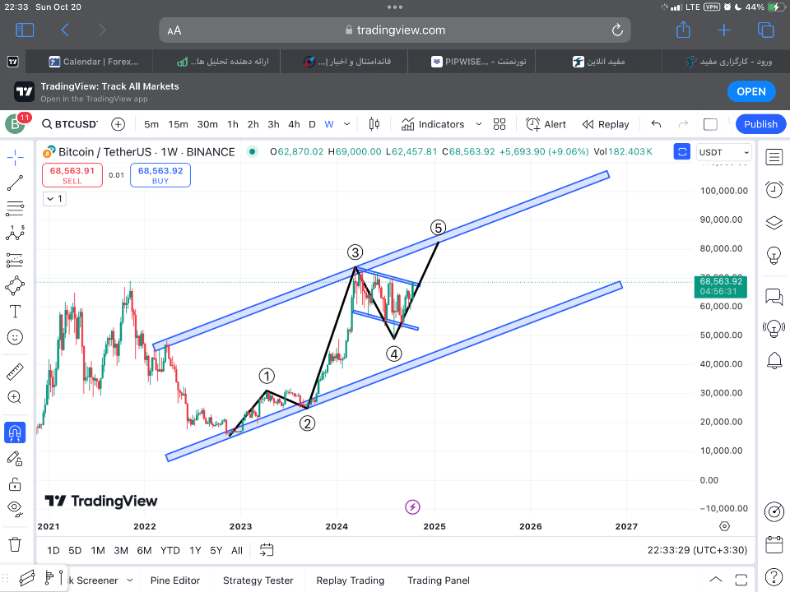
Task: Expand the bottom panel up chevron
Action: [715, 579]
